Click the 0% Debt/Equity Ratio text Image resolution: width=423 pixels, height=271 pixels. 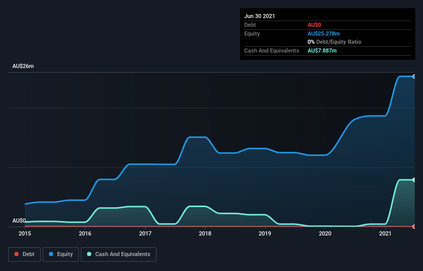334,42
